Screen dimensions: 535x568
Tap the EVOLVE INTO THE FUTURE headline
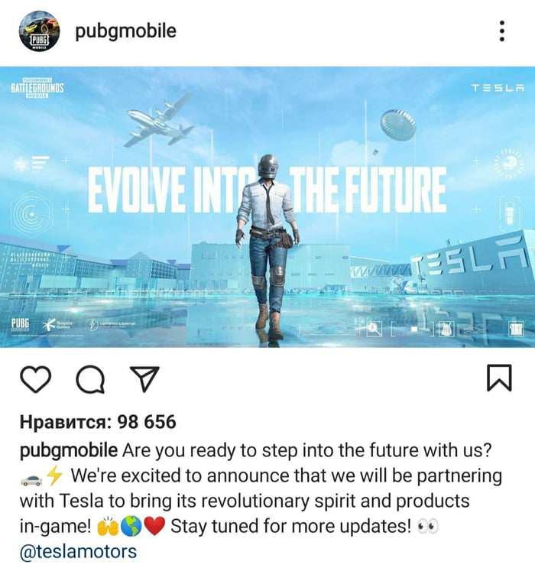tap(267, 190)
